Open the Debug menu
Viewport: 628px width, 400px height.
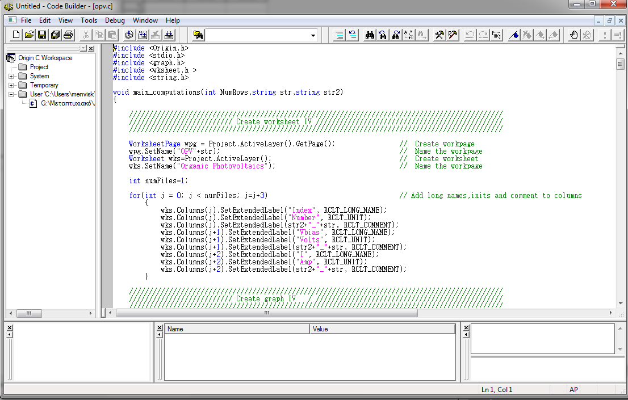point(115,20)
